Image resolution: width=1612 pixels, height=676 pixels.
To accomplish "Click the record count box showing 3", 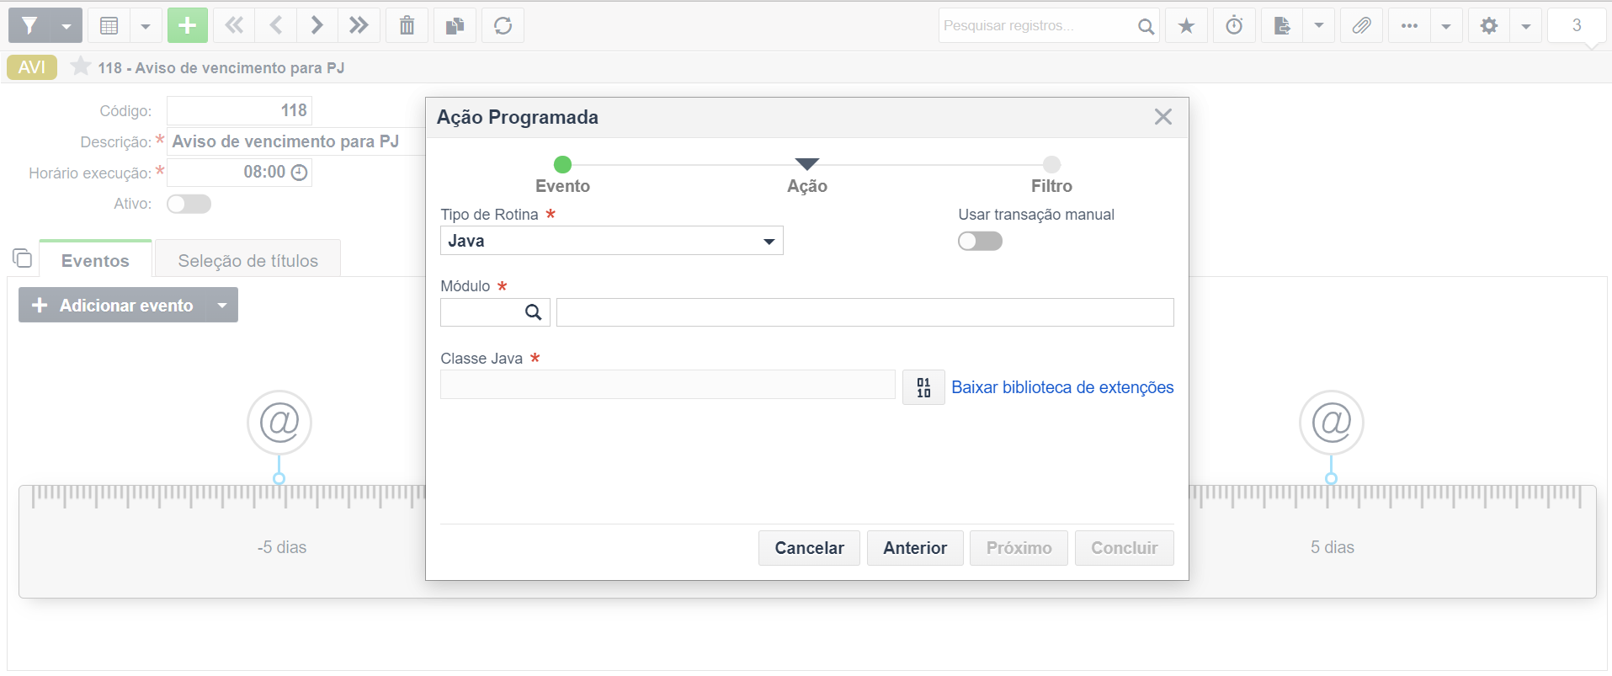I will click(x=1577, y=26).
